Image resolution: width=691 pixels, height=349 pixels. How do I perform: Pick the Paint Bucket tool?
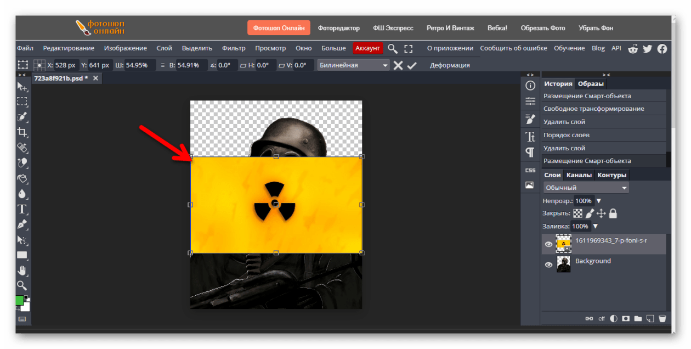(x=22, y=178)
